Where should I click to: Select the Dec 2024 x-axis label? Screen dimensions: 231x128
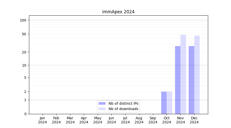pyautogui.click(x=194, y=120)
